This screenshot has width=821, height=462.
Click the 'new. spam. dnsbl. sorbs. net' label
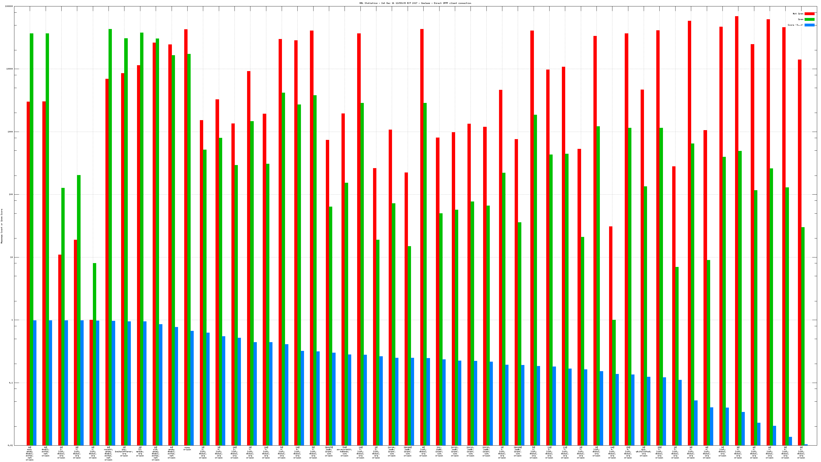point(29,454)
